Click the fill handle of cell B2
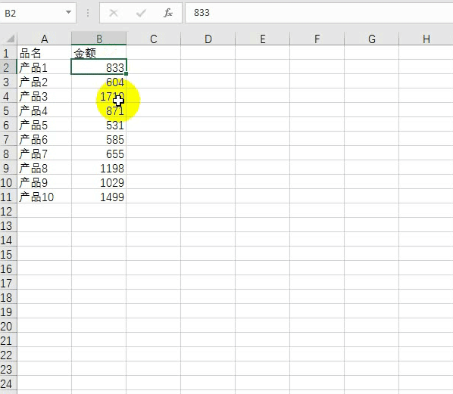The width and height of the screenshot is (453, 394). 127,73
